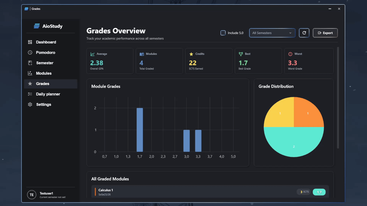This screenshot has width=367, height=206.
Task: Click the teal 1.7 grade badge on Calculus 1
Action: [319, 192]
